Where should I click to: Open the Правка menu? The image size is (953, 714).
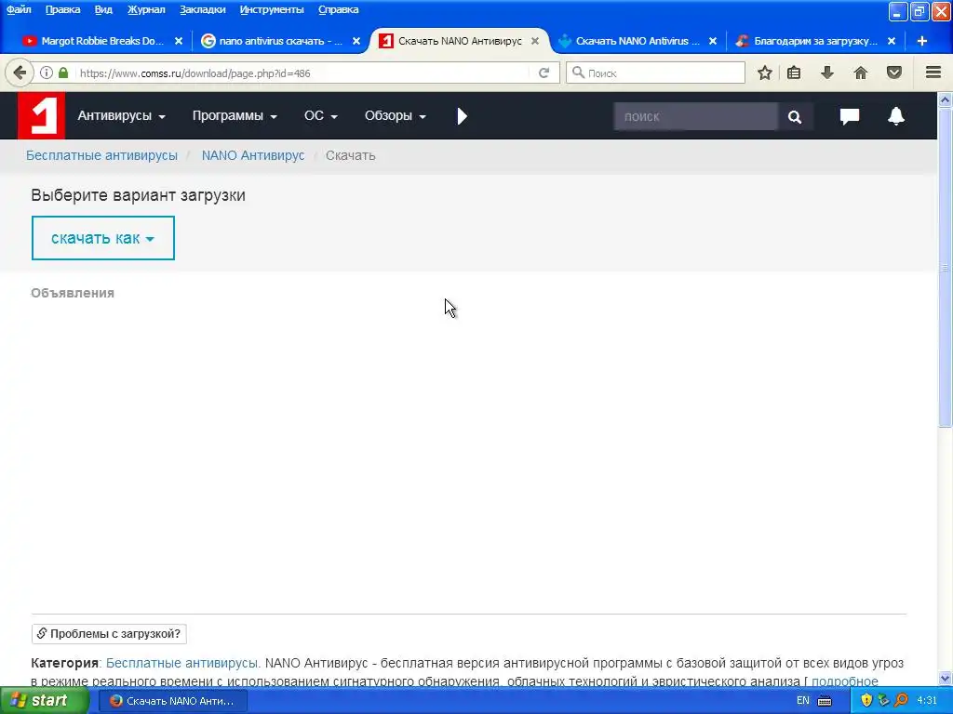pyautogui.click(x=62, y=9)
